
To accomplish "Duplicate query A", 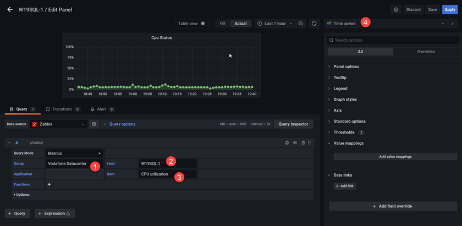I will 287,143.
